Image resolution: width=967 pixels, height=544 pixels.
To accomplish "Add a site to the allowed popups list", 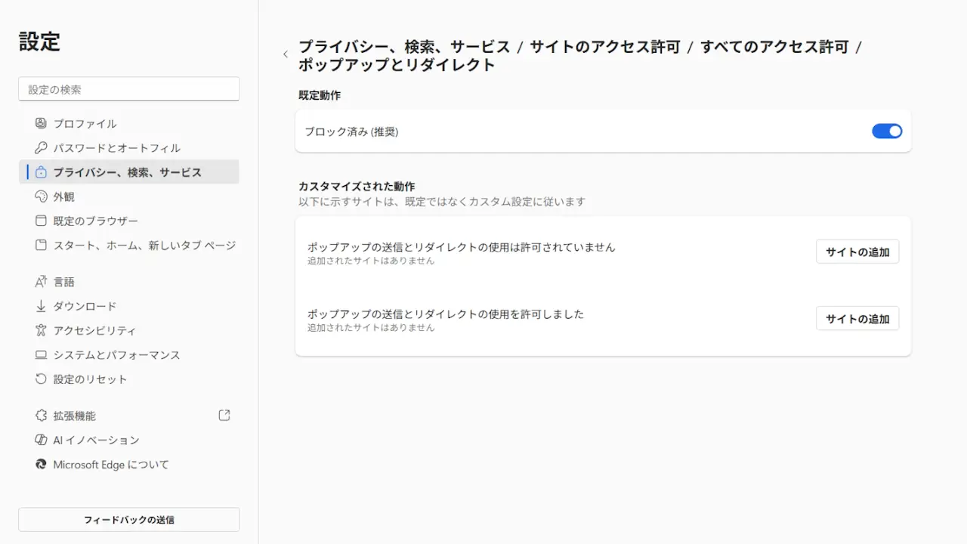I will pos(857,319).
